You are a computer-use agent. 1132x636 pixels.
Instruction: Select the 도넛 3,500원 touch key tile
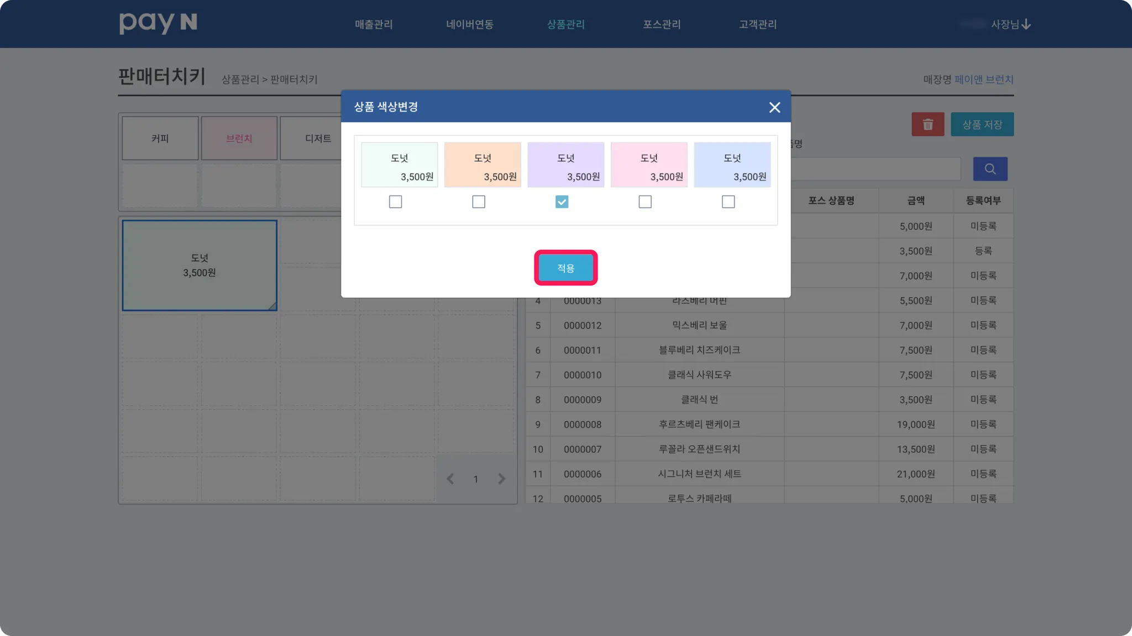click(x=200, y=266)
